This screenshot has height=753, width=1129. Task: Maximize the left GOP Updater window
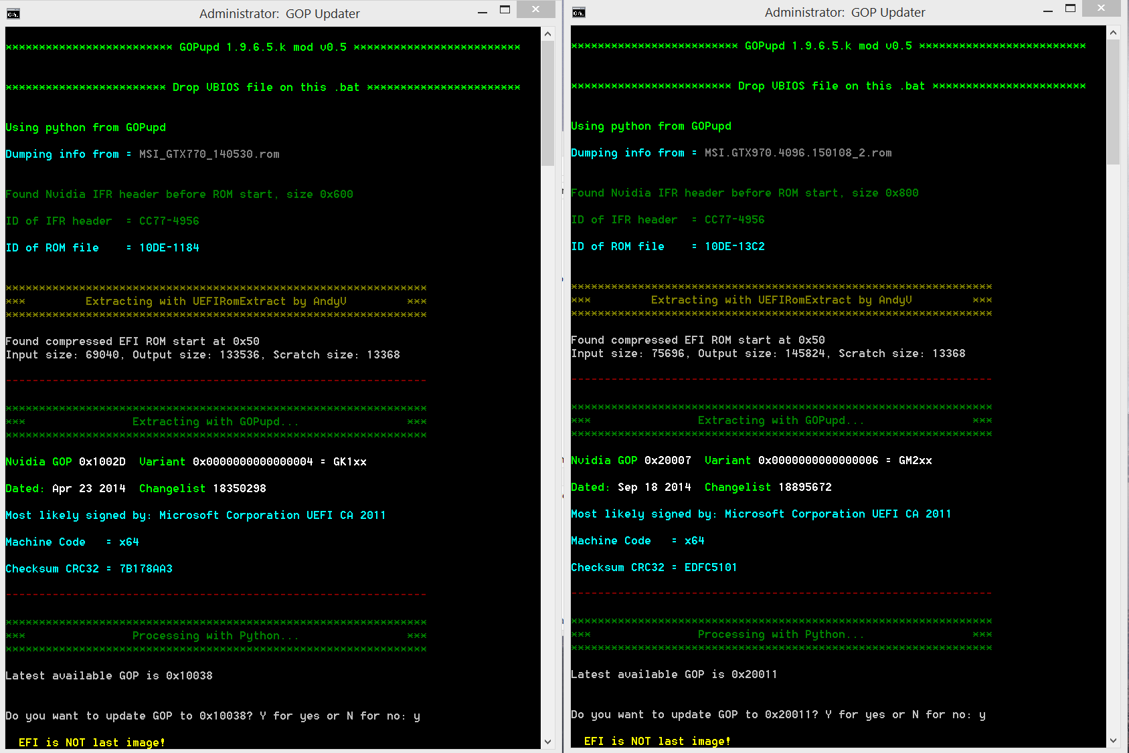coord(505,10)
